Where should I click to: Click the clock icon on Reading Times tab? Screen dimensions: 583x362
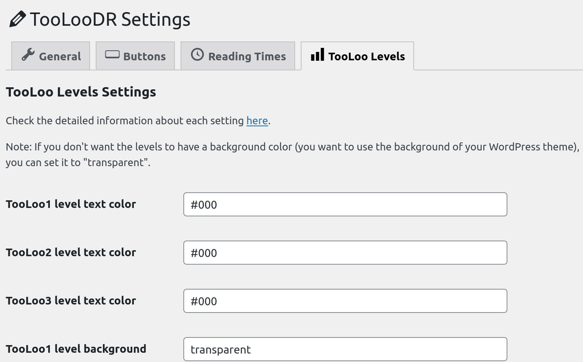(x=197, y=55)
